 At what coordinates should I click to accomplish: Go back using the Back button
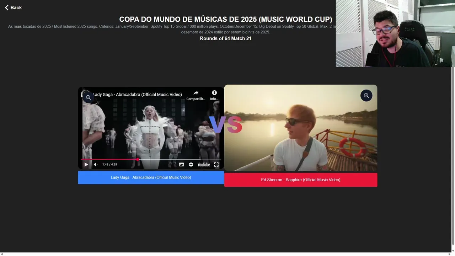click(13, 7)
